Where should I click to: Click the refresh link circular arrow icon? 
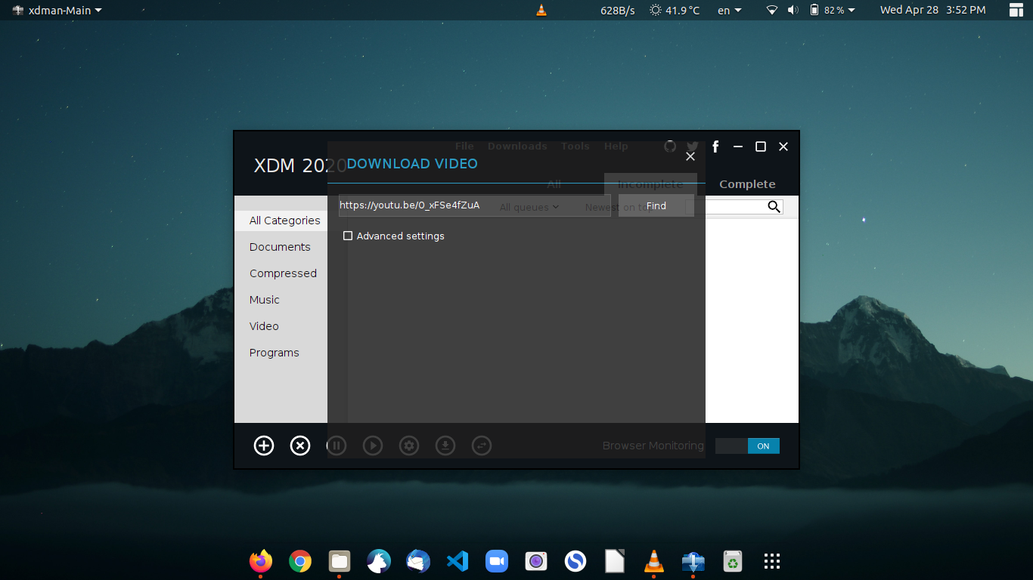click(x=482, y=446)
